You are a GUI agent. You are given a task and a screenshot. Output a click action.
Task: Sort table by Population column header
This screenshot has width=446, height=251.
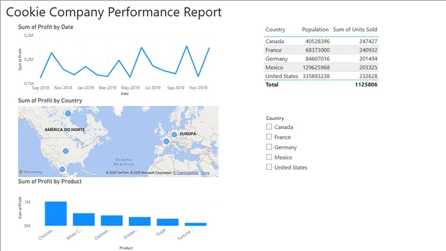[x=315, y=29]
